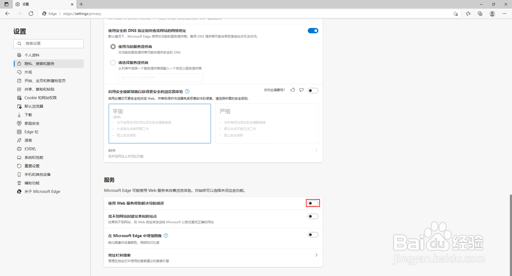The height and width of the screenshot is (276, 512).
Task: Click the 语言 language icon in sidebar
Action: (19, 140)
